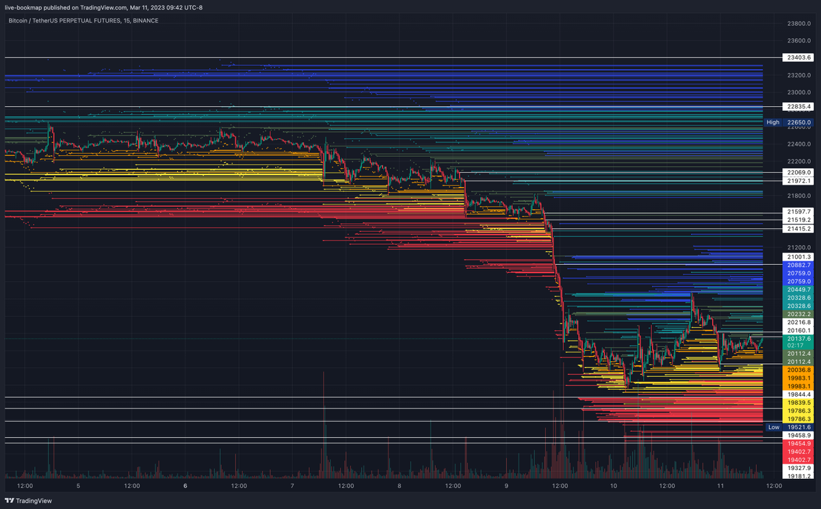This screenshot has width=821, height=509.
Task: Select the orange 20036.8 price label
Action: point(798,369)
